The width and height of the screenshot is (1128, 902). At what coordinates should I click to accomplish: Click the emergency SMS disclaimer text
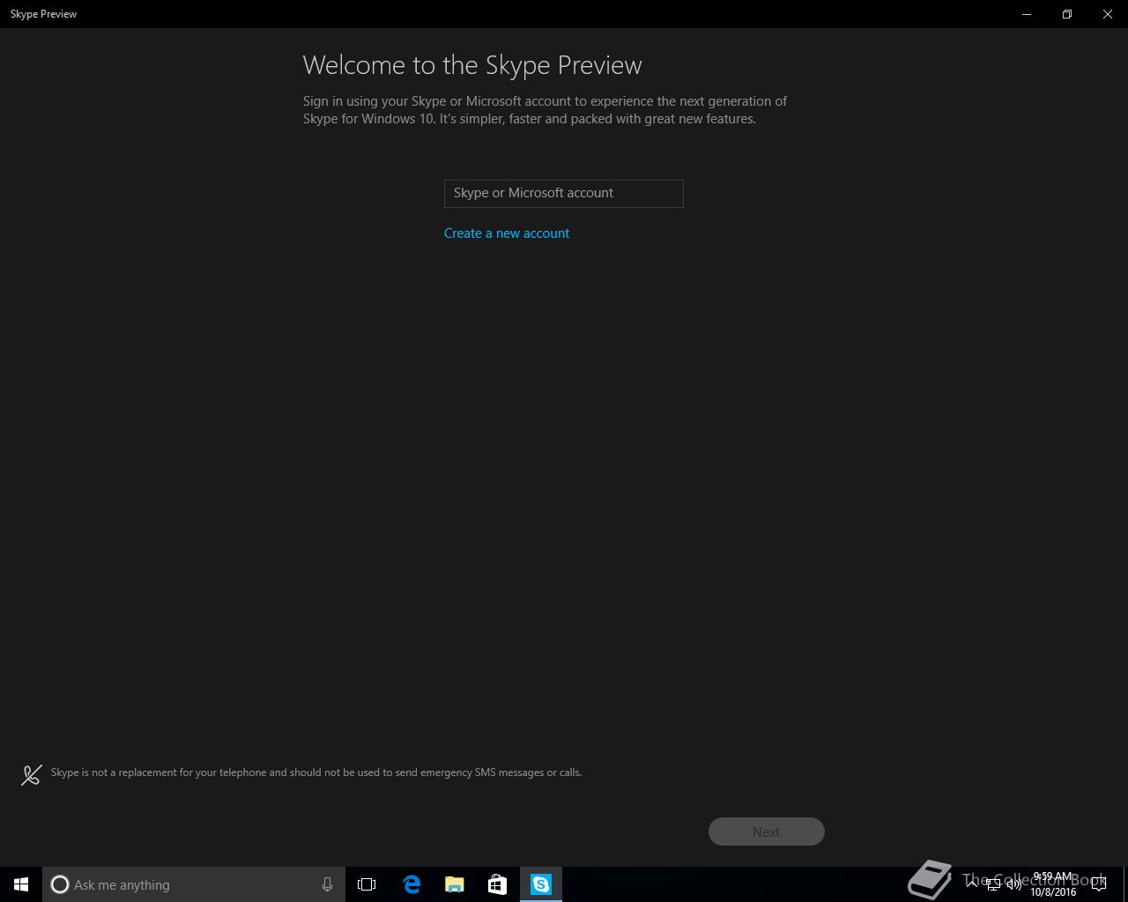[316, 773]
